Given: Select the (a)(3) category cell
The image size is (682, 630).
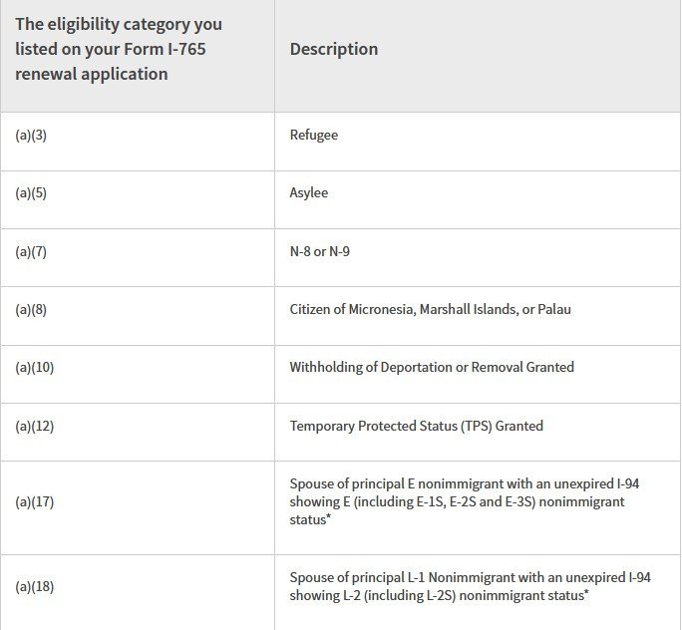Looking at the screenshot, I should tap(31, 135).
